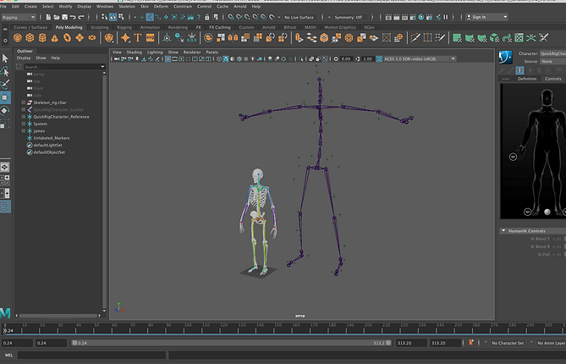Create a polygon plane from the shelf

tap(80, 37)
